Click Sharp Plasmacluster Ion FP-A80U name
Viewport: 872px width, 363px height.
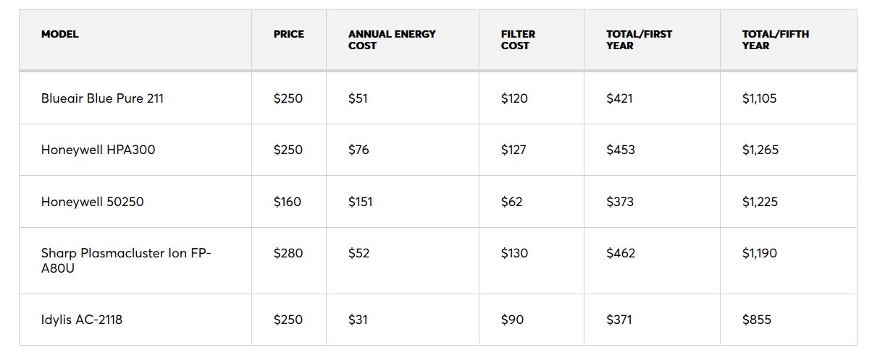[126, 260]
